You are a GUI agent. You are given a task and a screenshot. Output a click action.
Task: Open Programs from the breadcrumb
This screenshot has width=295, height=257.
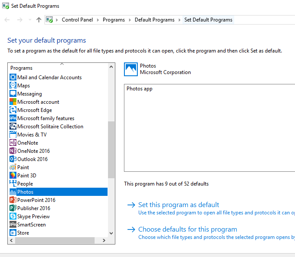114,20
